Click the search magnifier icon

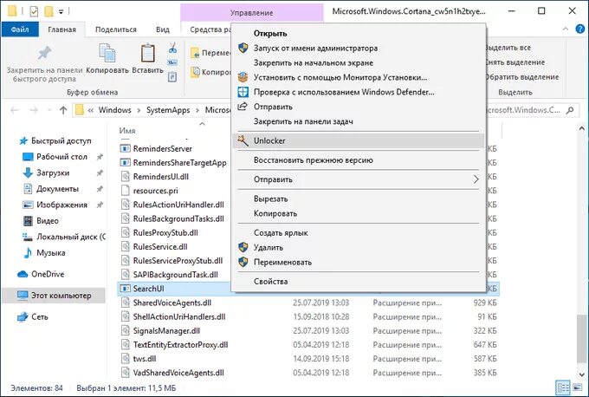[570, 110]
